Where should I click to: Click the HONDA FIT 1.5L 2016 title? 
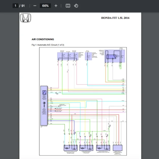pyautogui.click(x=115, y=18)
